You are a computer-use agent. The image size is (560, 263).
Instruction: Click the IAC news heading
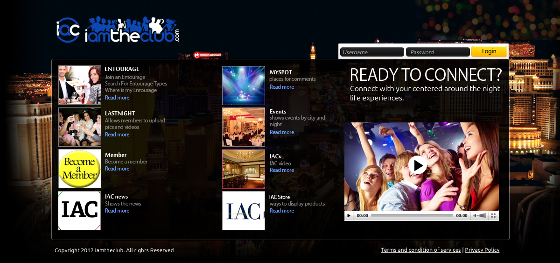117,197
